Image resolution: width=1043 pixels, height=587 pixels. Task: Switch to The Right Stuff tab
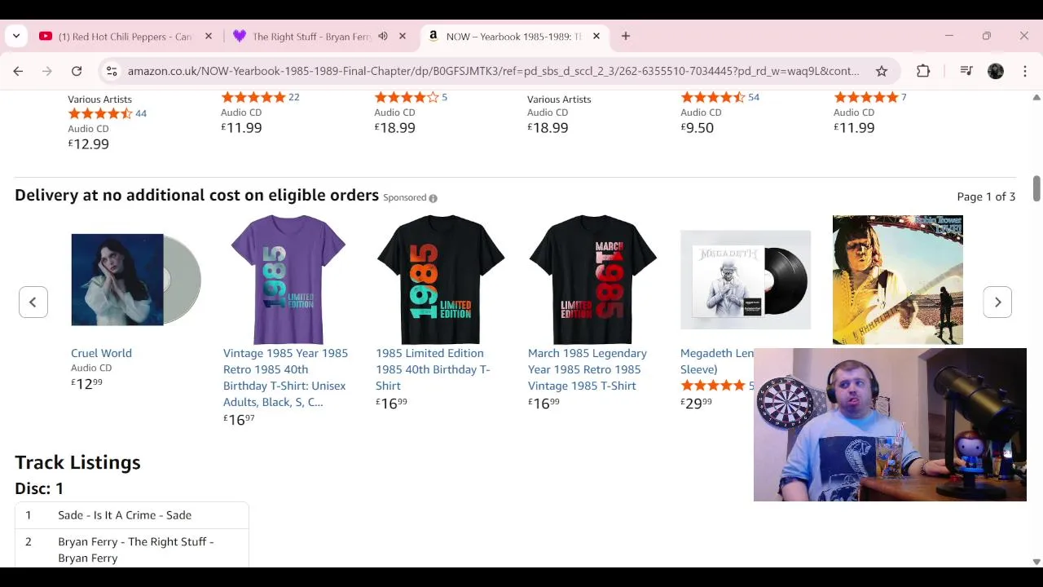click(310, 37)
